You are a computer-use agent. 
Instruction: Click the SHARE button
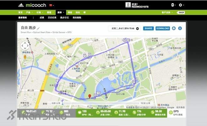coord(148,28)
